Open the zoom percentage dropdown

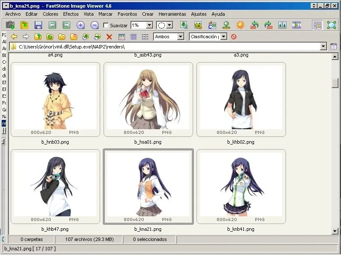[x=150, y=25]
